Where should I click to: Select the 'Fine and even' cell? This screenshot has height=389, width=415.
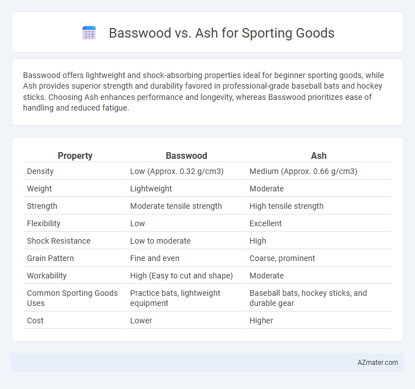155,258
